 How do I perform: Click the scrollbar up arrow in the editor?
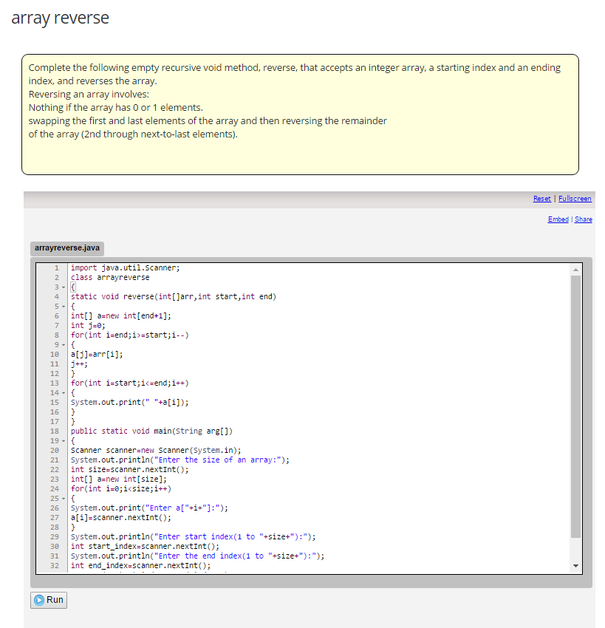tap(576, 269)
